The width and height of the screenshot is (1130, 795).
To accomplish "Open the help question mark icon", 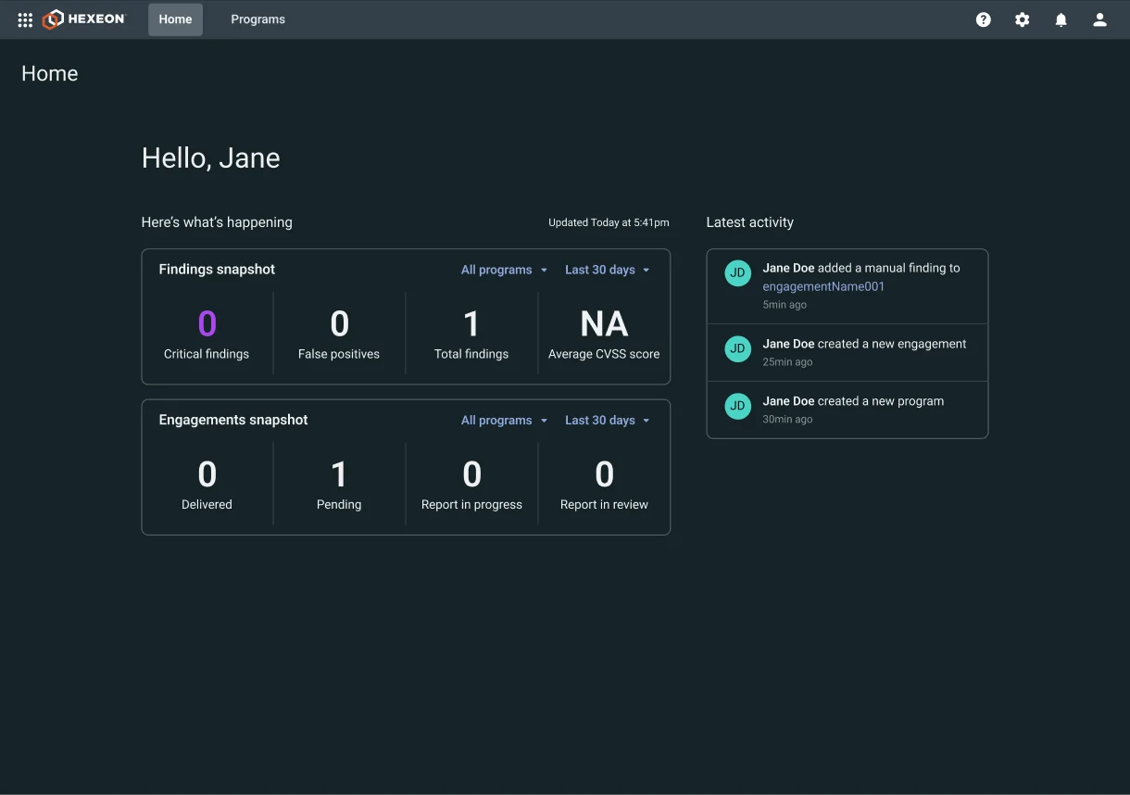I will point(984,19).
